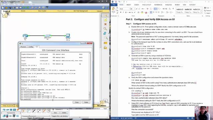Toggle underline formatting in Word
This screenshot has height=120, width=213.
126,12
